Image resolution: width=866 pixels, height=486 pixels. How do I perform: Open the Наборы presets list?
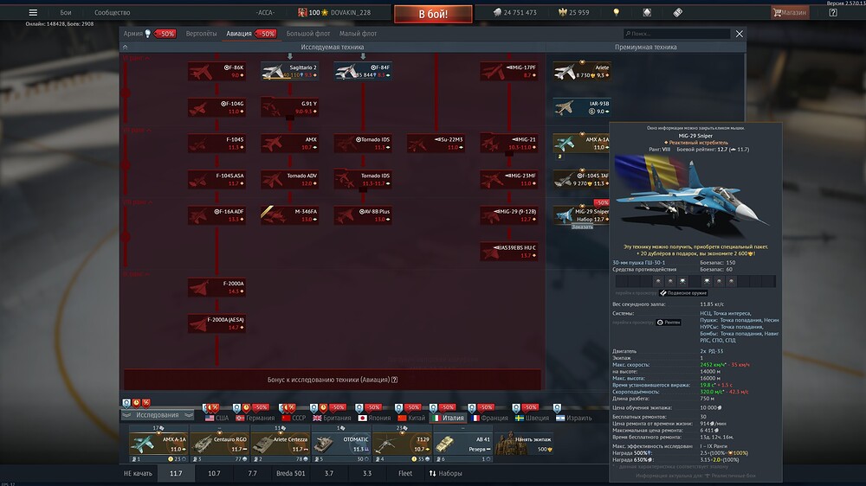pyautogui.click(x=445, y=473)
